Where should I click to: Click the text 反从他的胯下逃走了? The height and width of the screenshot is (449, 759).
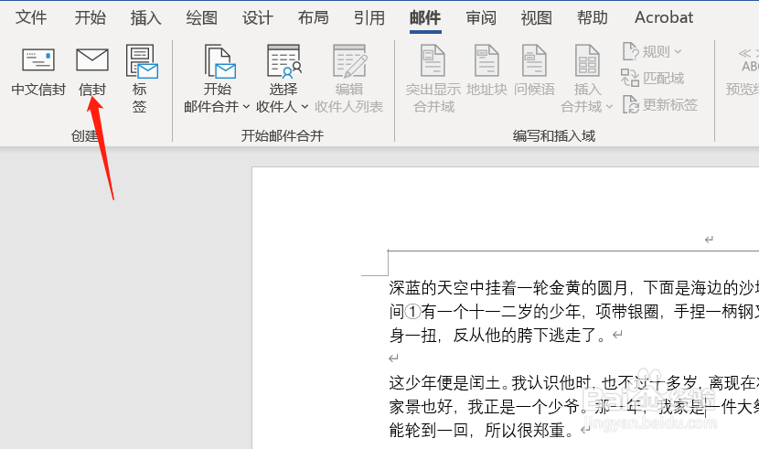tap(525, 335)
